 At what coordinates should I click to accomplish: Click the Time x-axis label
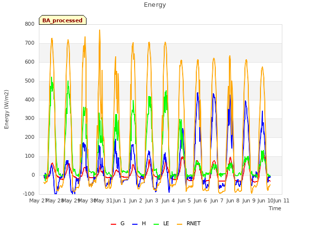(x=275, y=208)
